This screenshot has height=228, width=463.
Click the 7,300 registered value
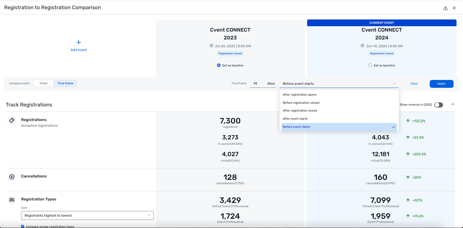tap(230, 121)
